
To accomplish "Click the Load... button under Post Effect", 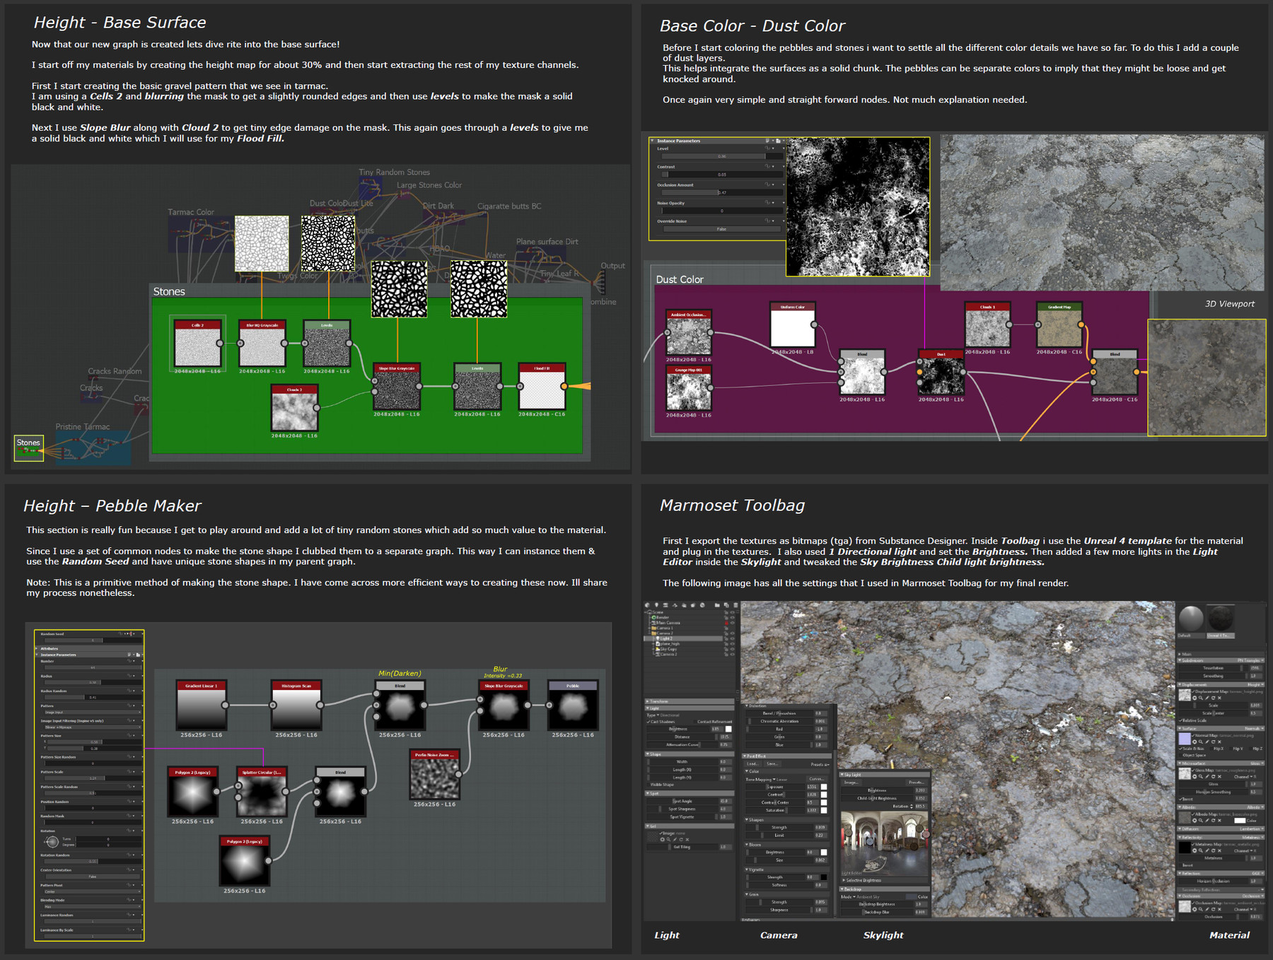I will 753,764.
